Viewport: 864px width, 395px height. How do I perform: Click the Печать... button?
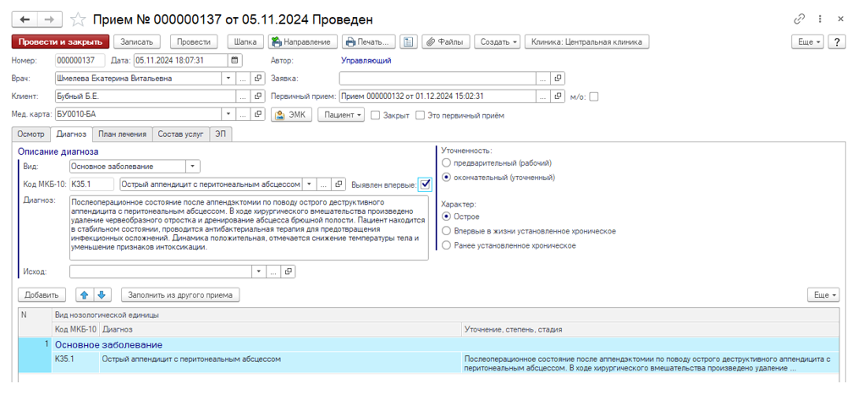coord(369,42)
